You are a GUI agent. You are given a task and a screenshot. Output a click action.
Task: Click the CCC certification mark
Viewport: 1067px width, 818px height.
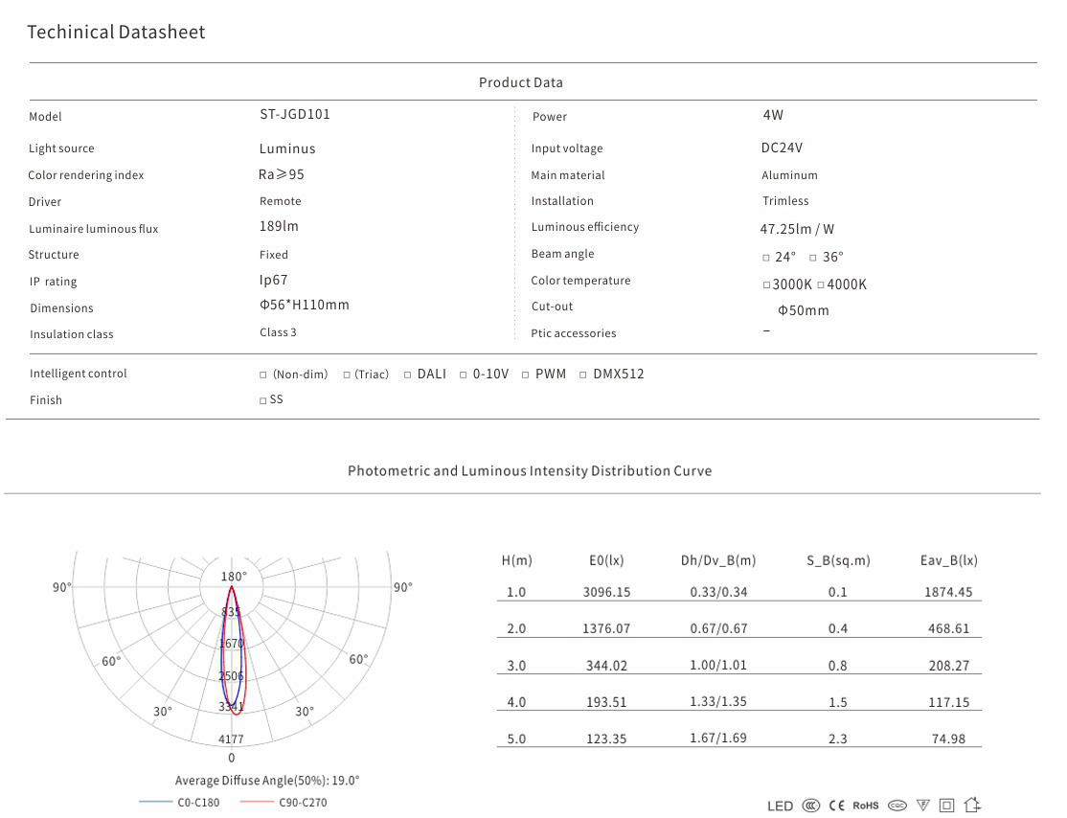pos(811,806)
